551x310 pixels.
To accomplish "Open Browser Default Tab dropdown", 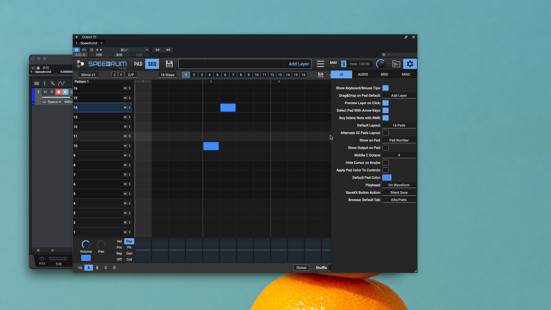I will pos(399,200).
